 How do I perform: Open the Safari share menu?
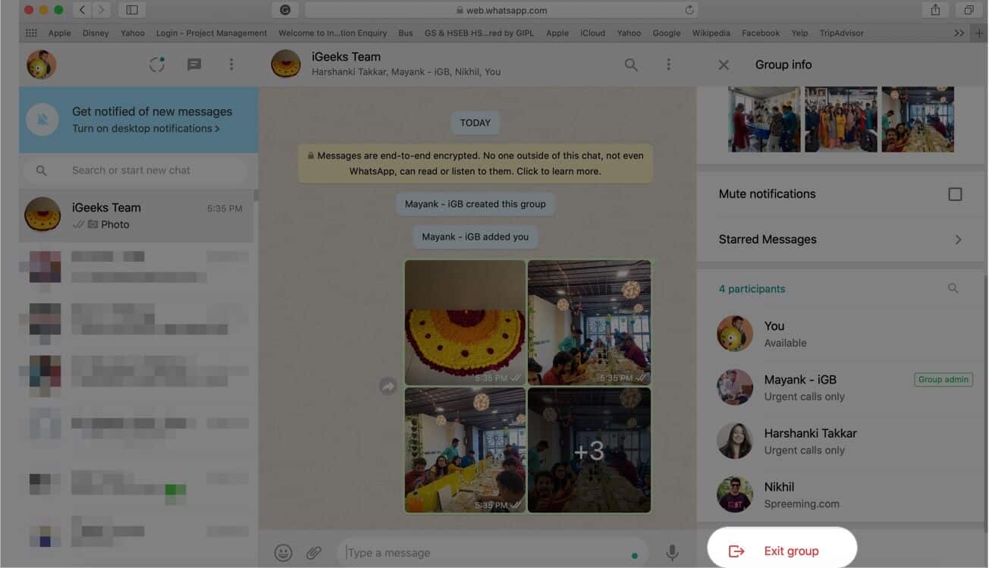point(935,10)
